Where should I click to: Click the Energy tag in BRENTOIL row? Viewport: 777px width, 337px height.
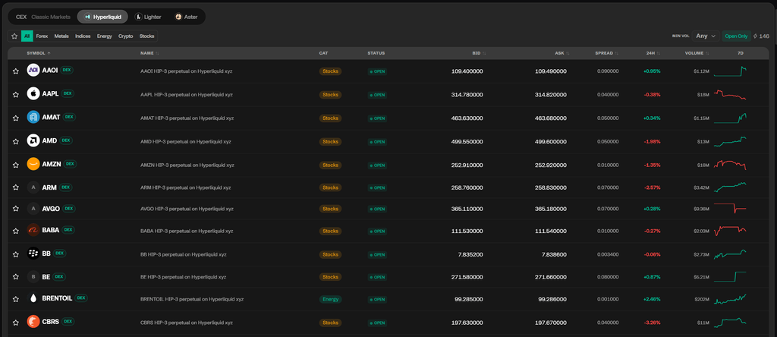[x=331, y=299]
